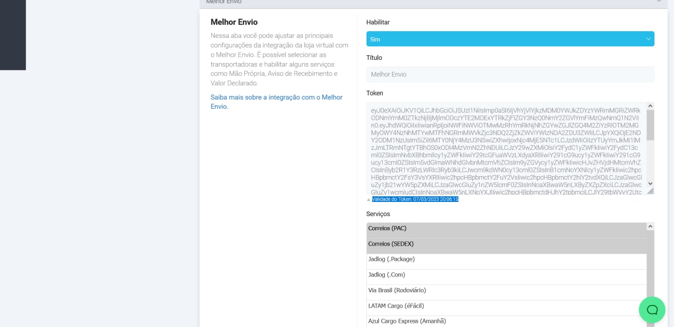The width and height of the screenshot is (674, 327).
Task: Open the Habilitar dropdown showing Sim
Action: coord(510,39)
